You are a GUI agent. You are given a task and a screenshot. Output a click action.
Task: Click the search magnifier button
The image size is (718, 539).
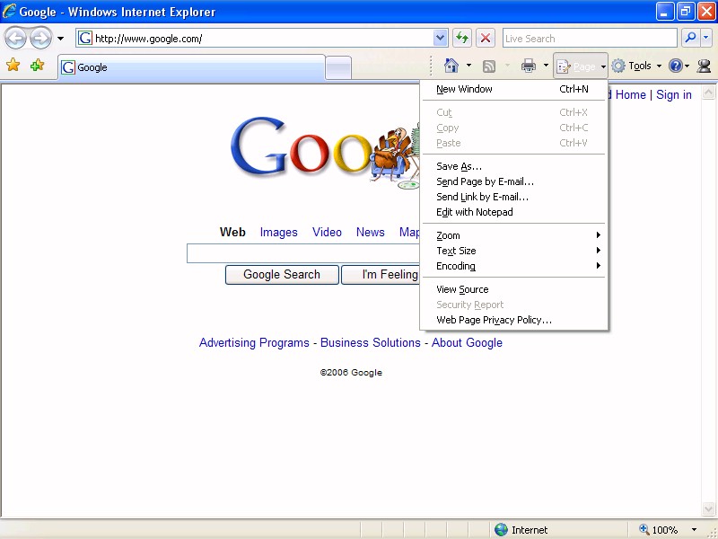[x=690, y=38]
